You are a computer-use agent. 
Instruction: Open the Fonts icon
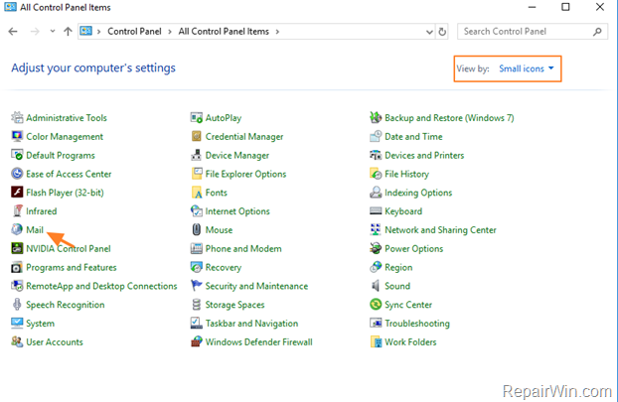(197, 193)
